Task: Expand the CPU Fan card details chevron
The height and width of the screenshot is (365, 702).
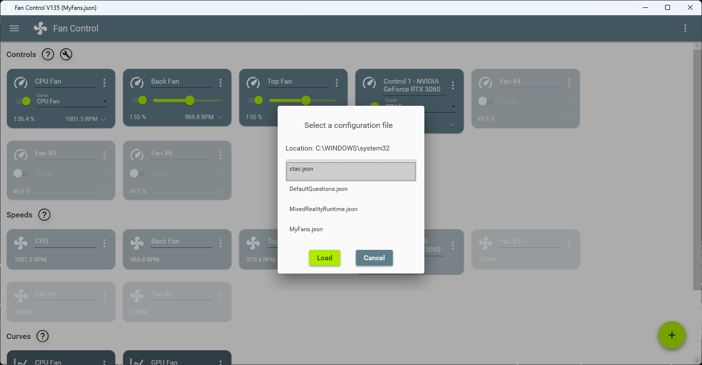Action: [x=104, y=119]
